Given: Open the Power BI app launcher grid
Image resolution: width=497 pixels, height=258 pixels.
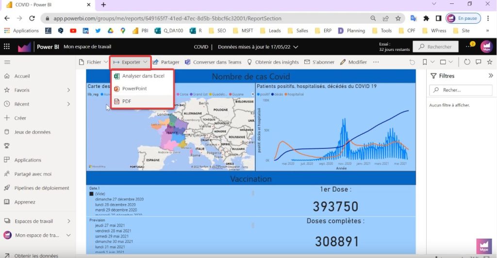Looking at the screenshot, I should click(x=7, y=47).
